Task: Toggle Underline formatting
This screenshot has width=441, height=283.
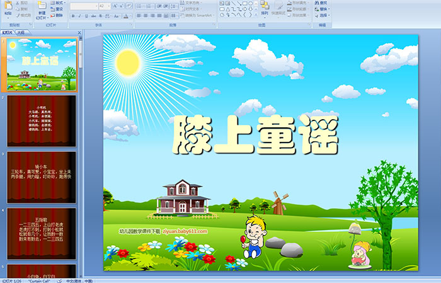Action: 87,16
